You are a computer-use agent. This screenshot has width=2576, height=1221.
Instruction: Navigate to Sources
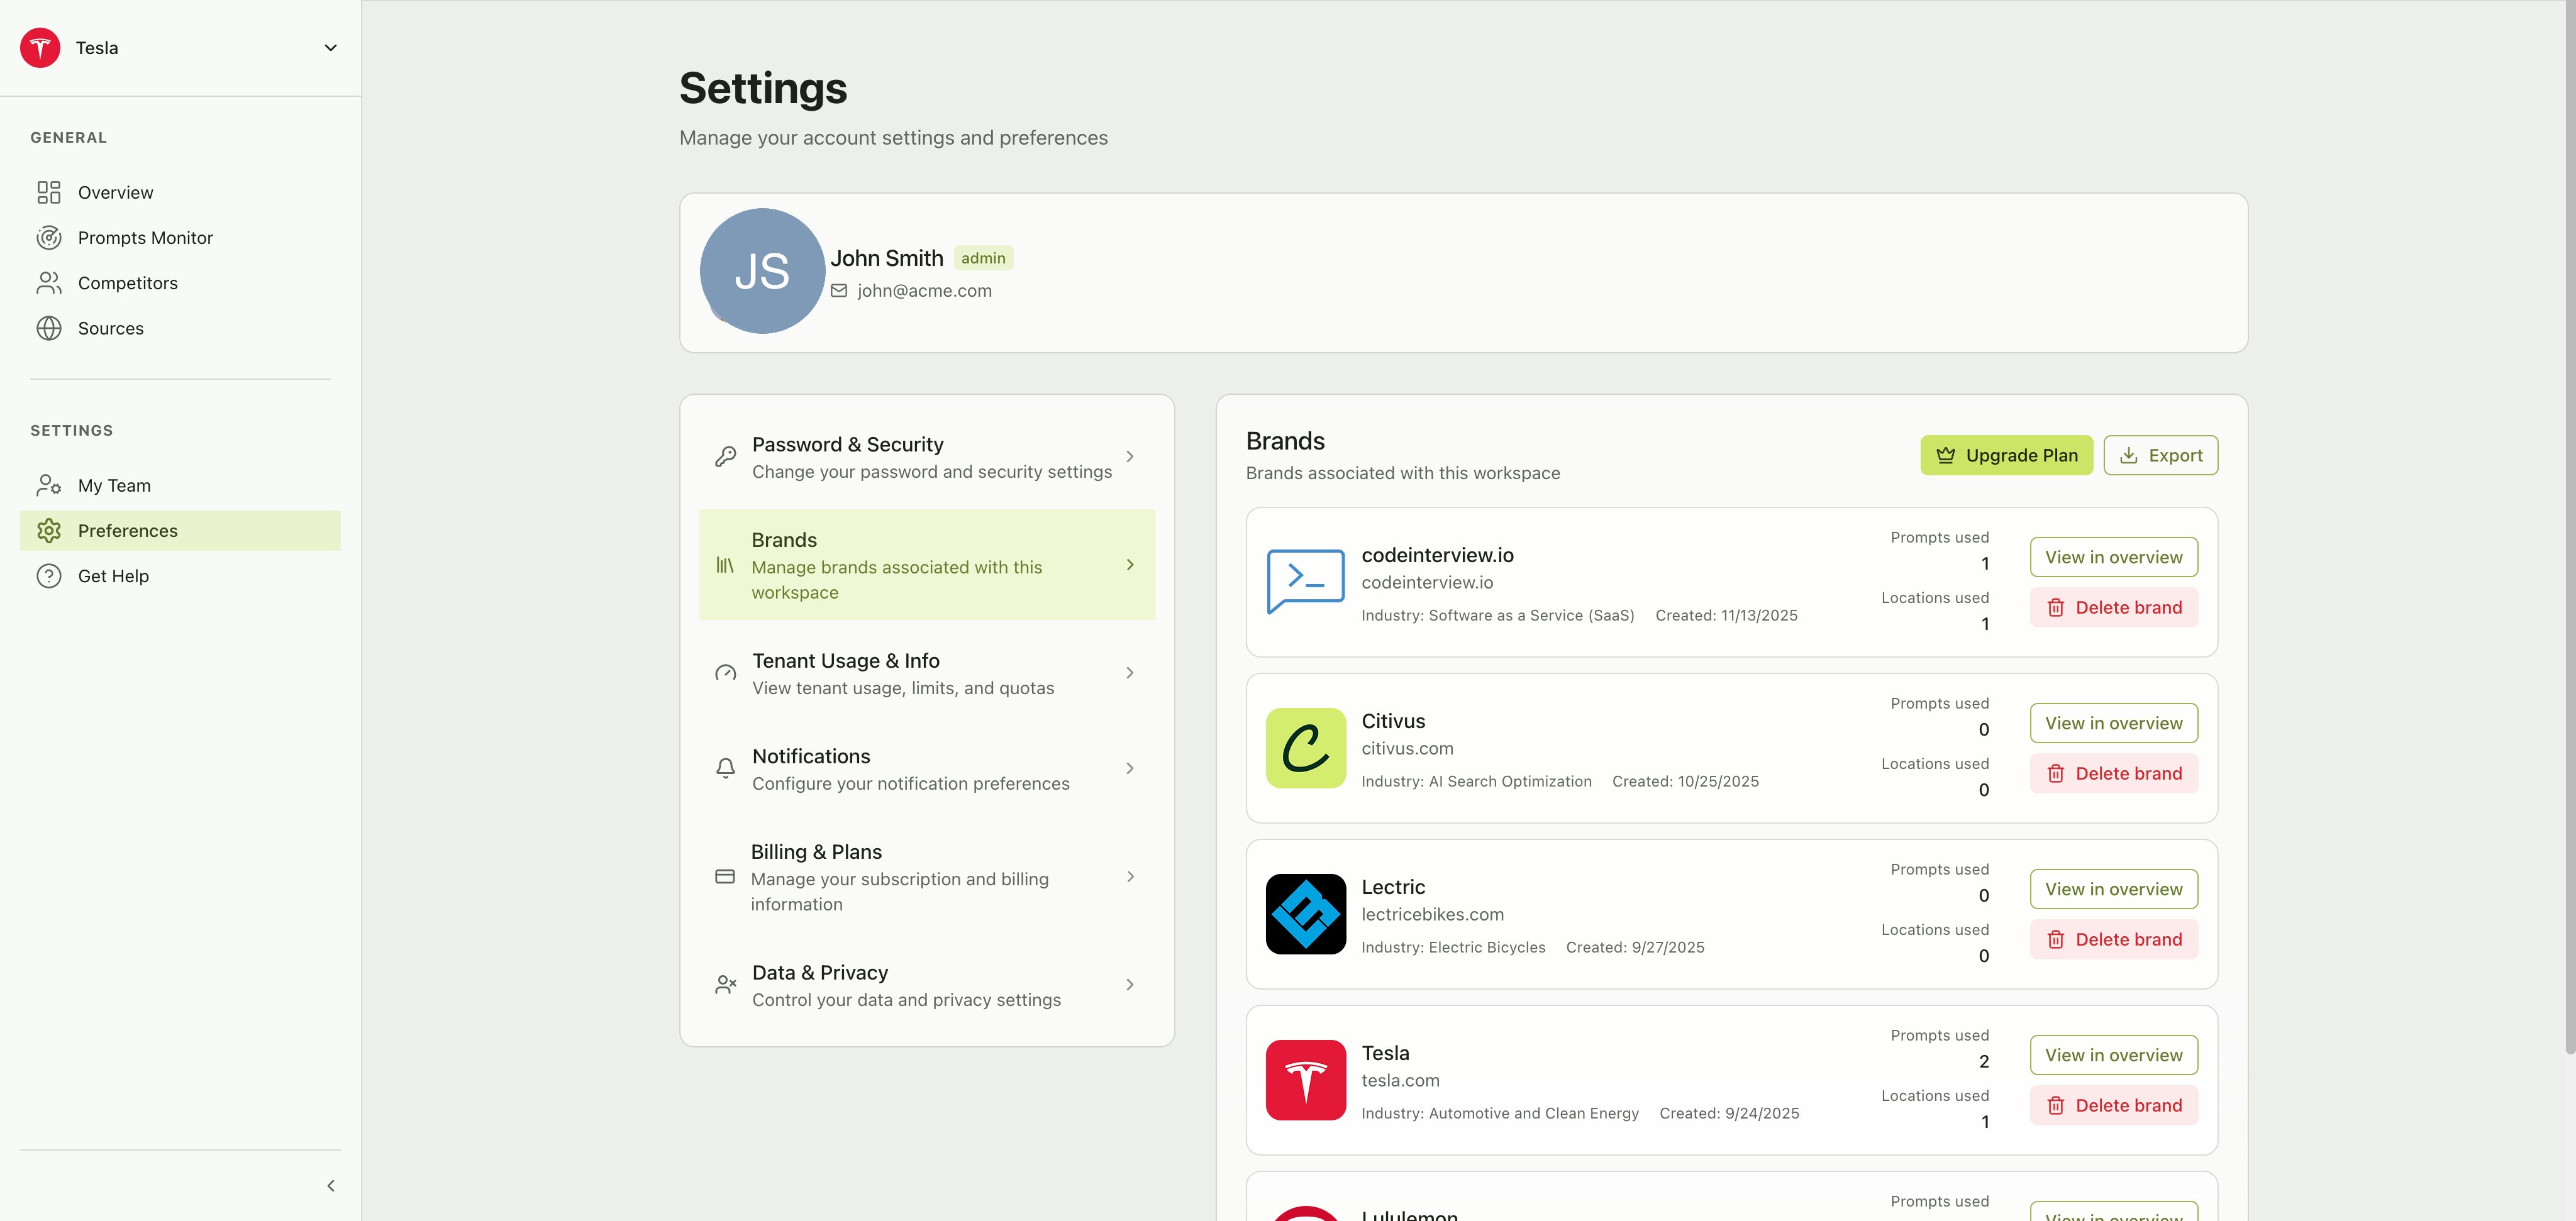coord(180,328)
